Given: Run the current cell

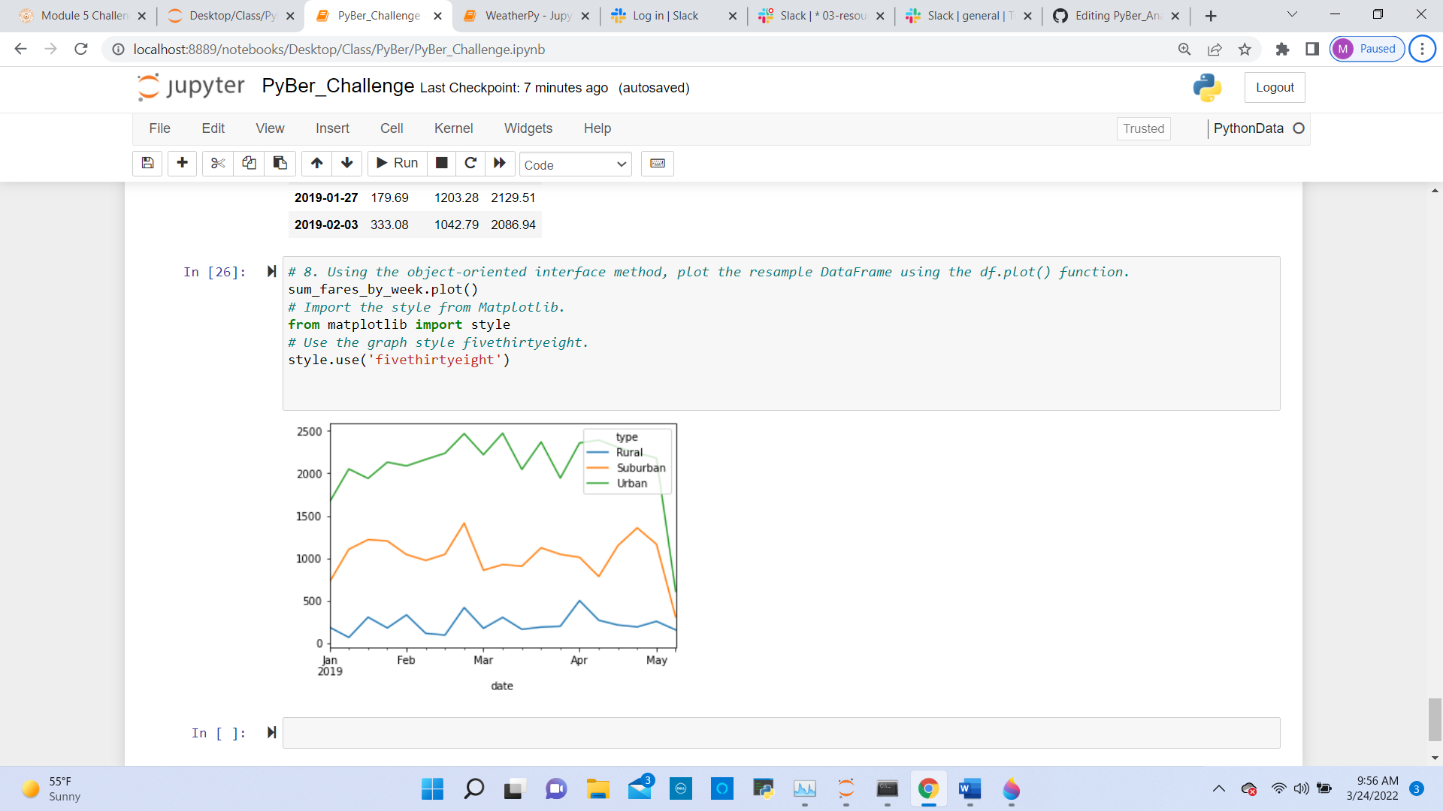Looking at the screenshot, I should tap(397, 163).
